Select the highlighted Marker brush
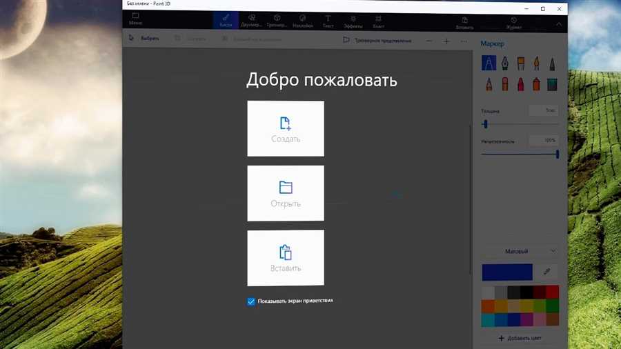The image size is (621, 349). 489,63
